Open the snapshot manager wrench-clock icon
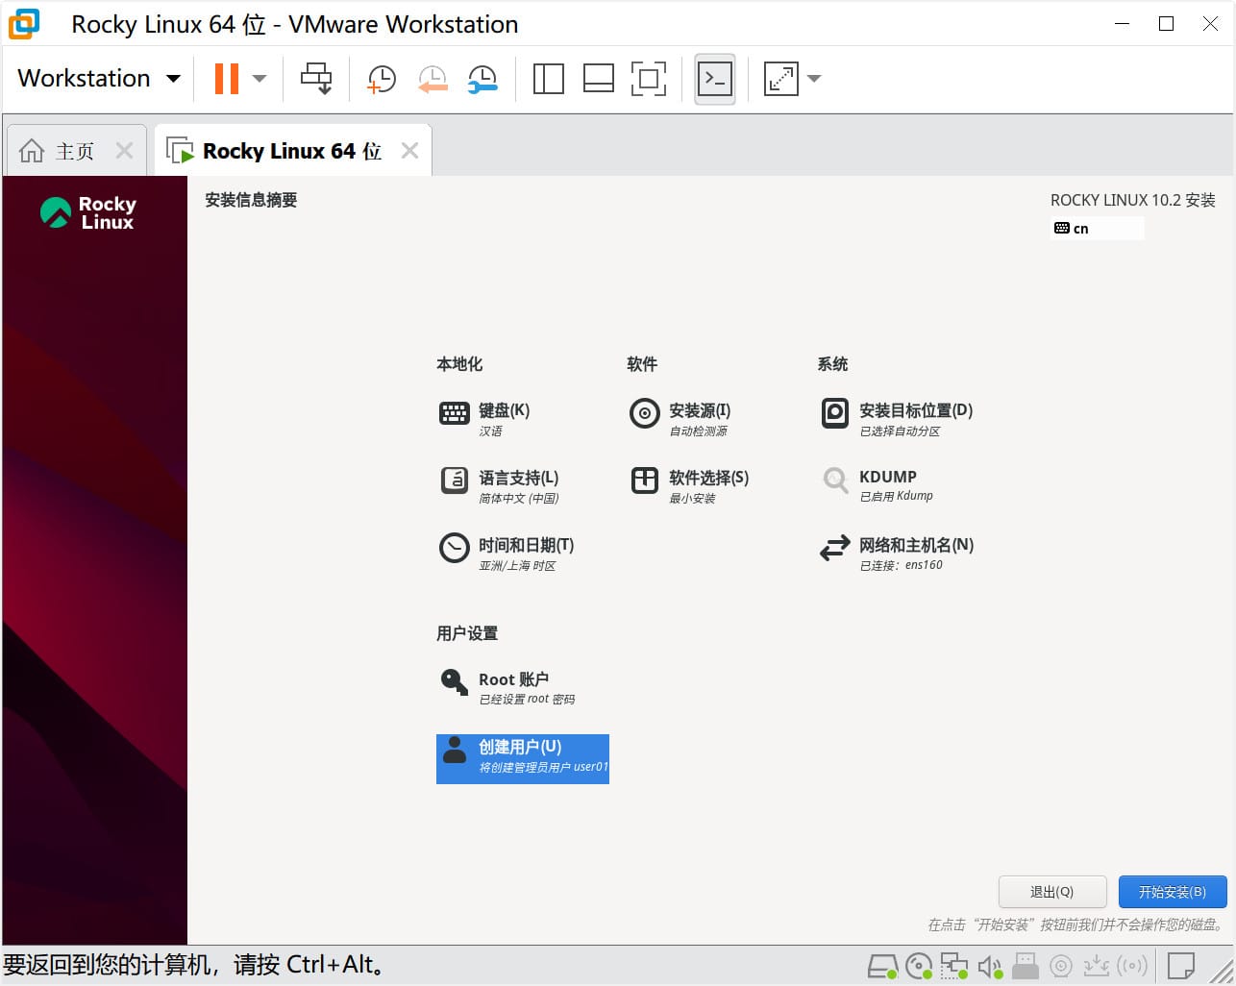Viewport: 1236px width, 986px height. coord(482,79)
